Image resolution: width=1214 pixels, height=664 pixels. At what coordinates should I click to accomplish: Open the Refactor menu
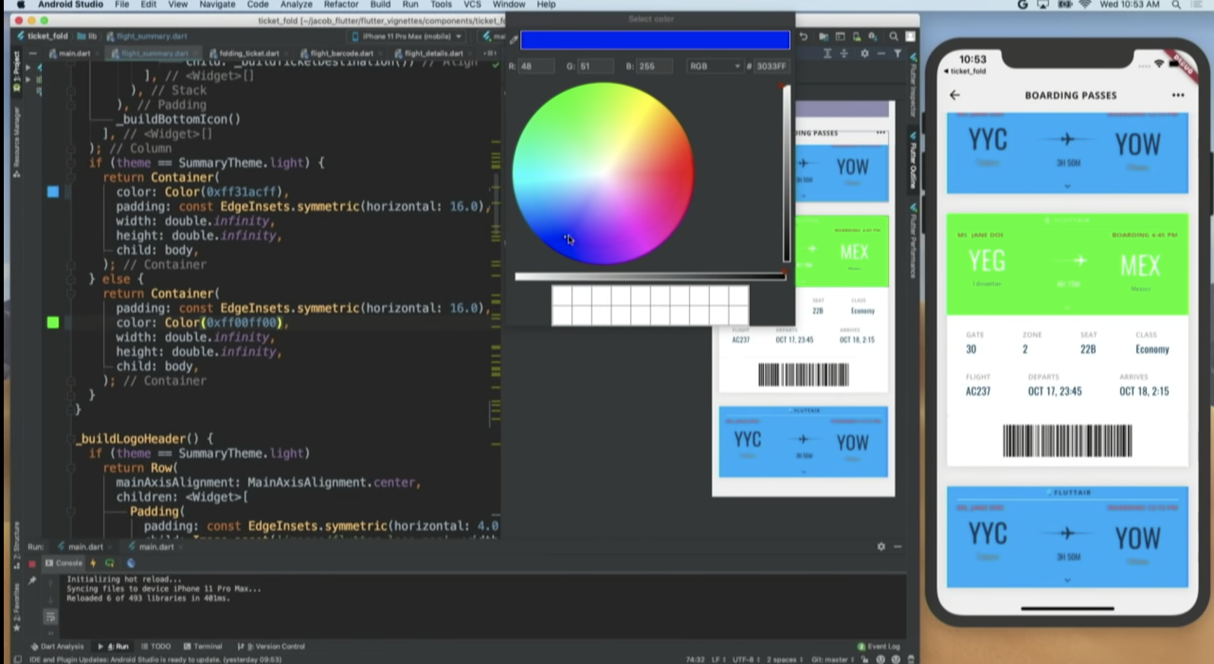click(341, 4)
